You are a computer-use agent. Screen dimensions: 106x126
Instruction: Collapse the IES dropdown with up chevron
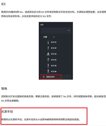69,30
